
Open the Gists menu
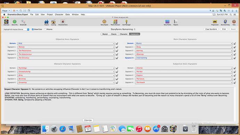67,15
